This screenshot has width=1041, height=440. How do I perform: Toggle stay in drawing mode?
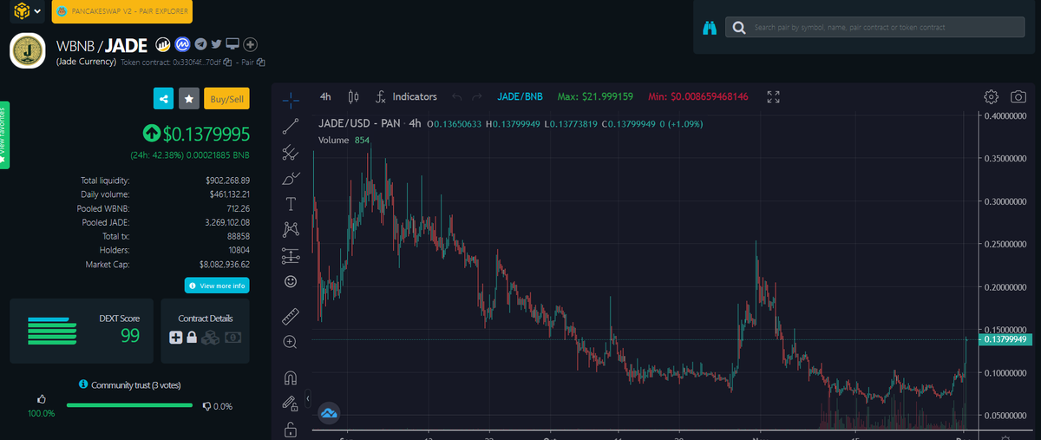(x=291, y=403)
